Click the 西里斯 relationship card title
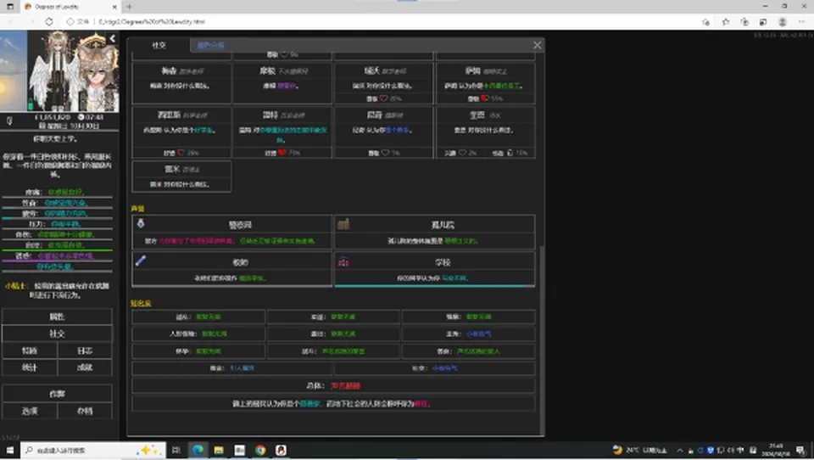 click(x=170, y=115)
